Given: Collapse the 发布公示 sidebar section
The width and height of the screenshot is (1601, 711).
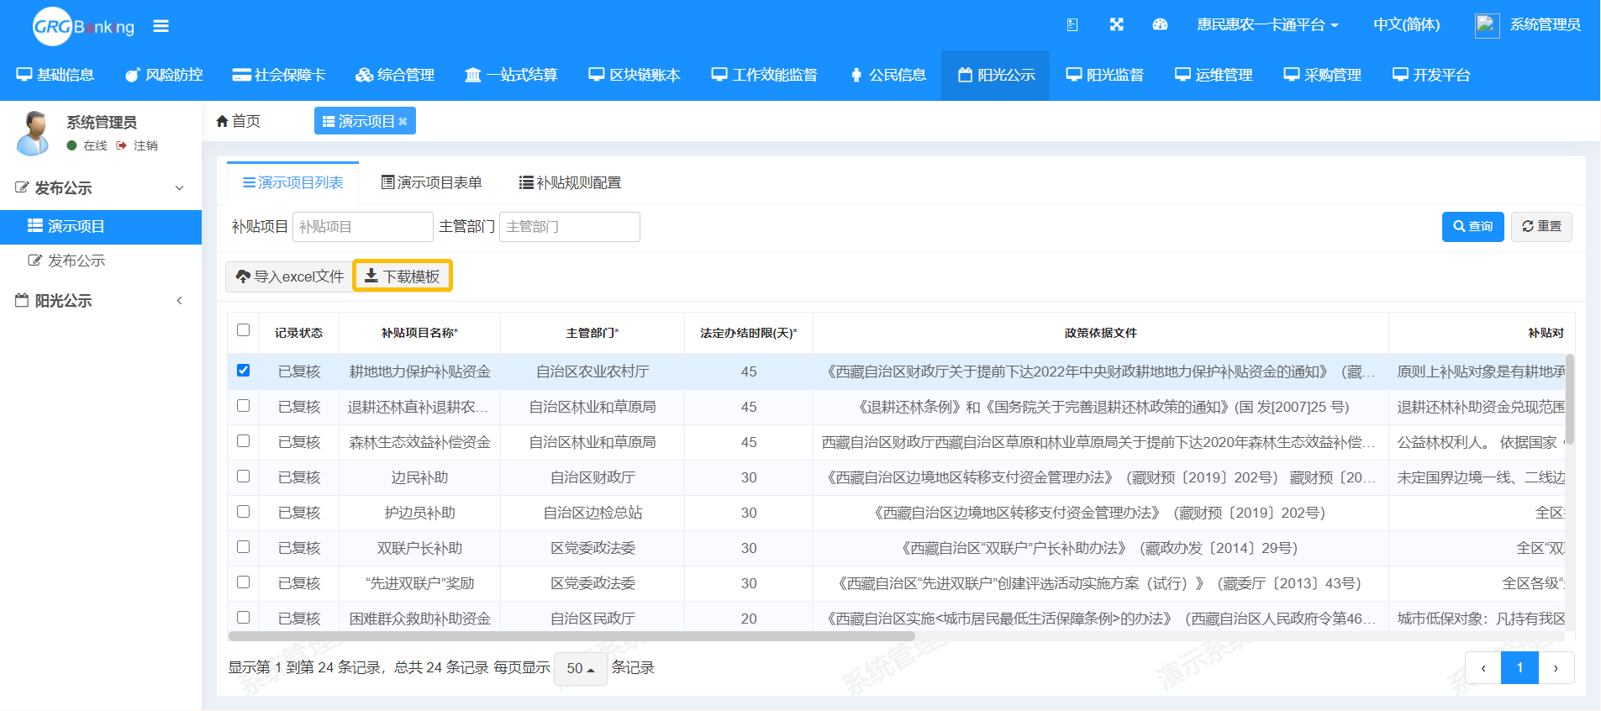Looking at the screenshot, I should click(x=101, y=187).
